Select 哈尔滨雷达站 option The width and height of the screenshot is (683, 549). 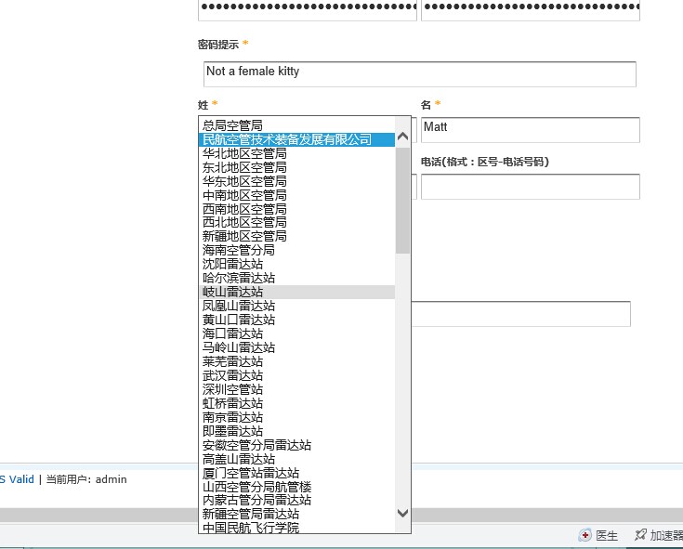tap(296, 278)
